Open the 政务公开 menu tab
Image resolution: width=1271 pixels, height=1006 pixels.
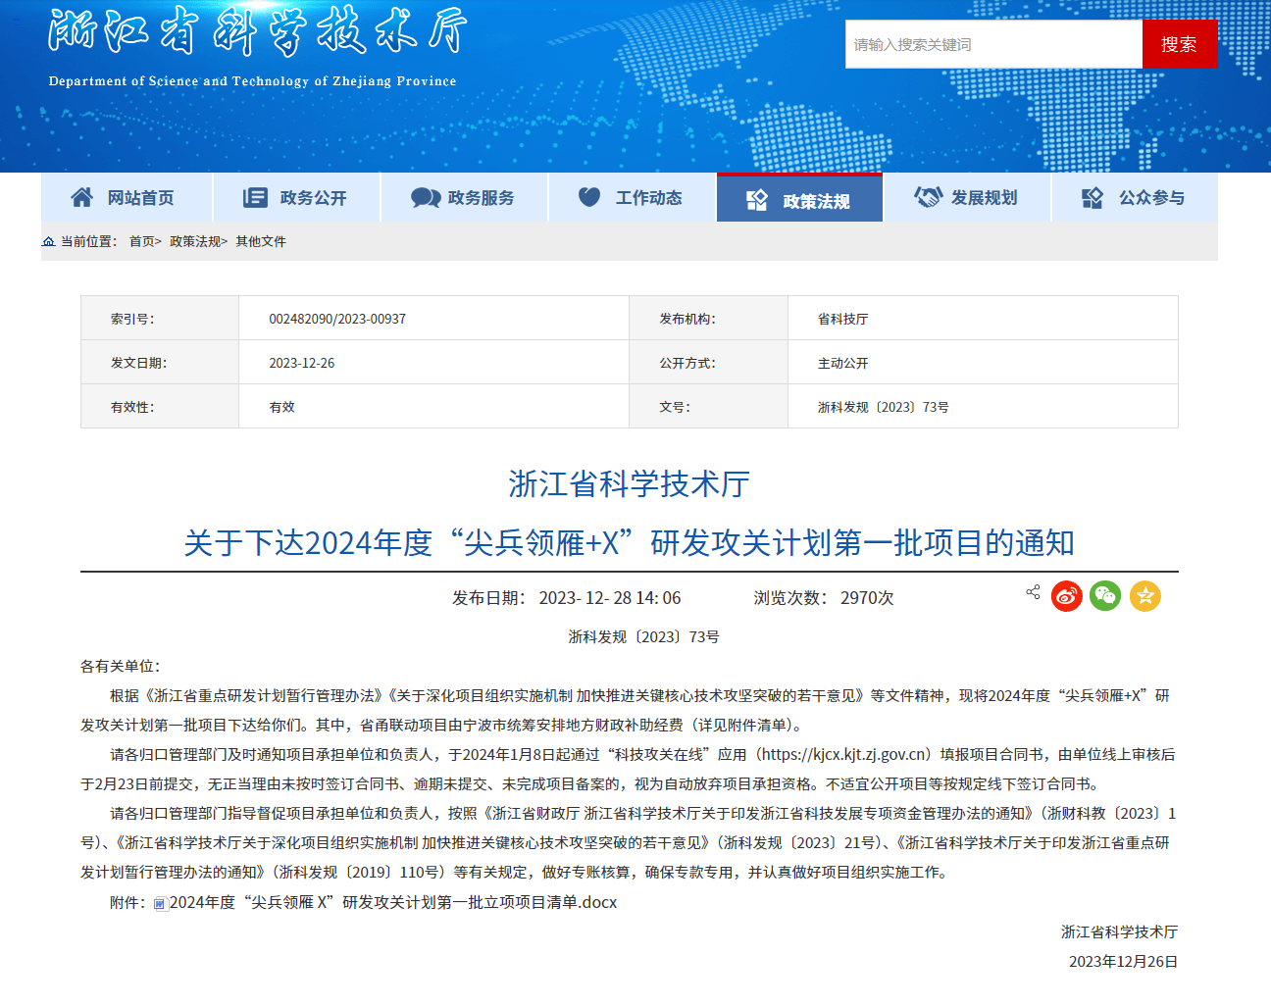pyautogui.click(x=296, y=198)
